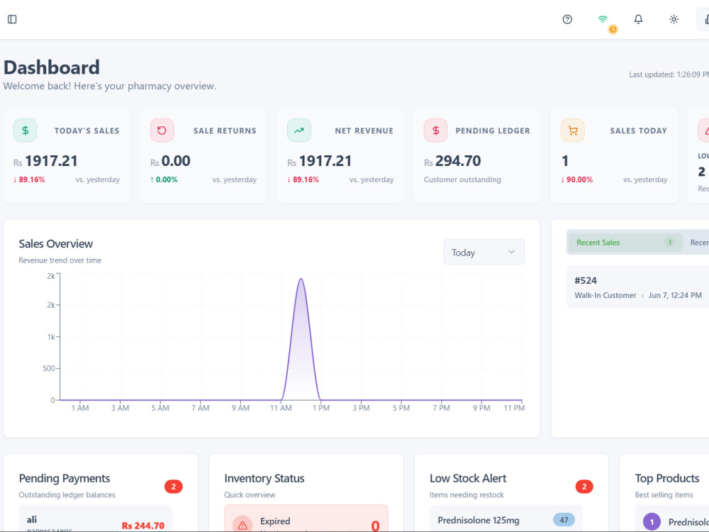Click the Pending Payments count badge

[x=173, y=487]
